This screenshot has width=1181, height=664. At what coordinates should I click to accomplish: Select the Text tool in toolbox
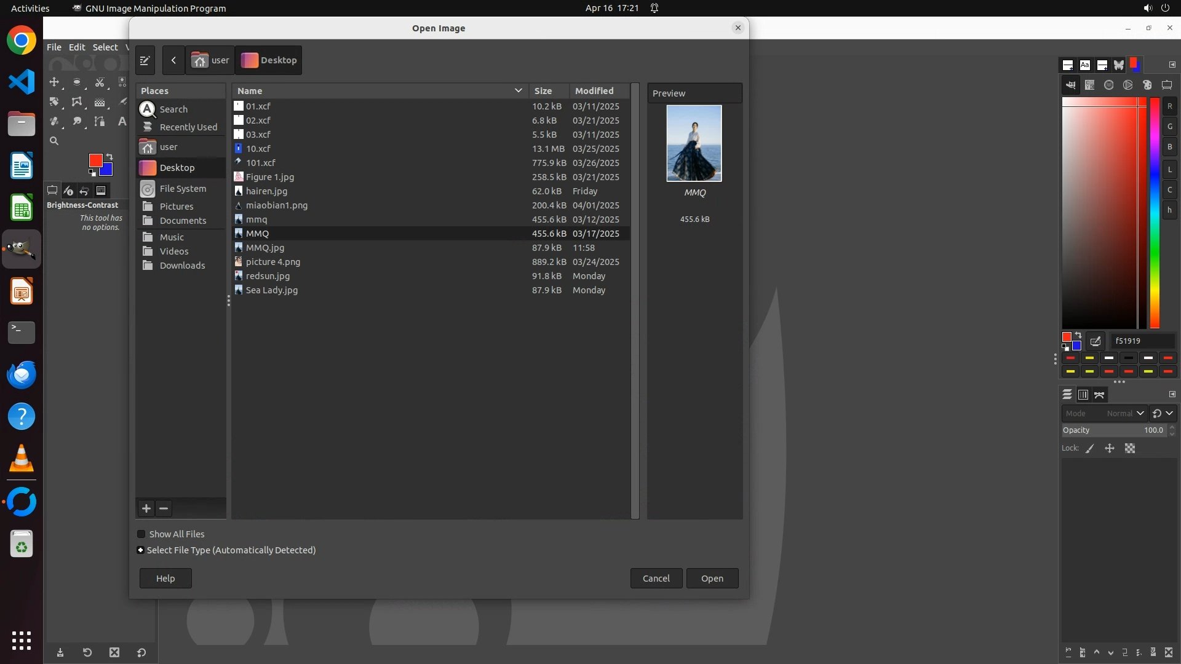(122, 122)
